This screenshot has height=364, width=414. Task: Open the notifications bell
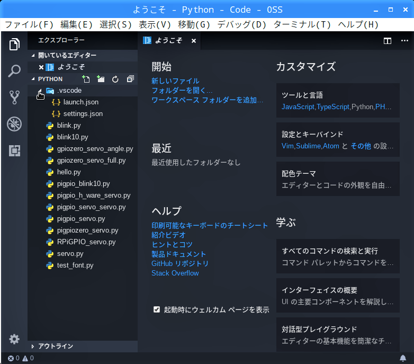click(403, 358)
